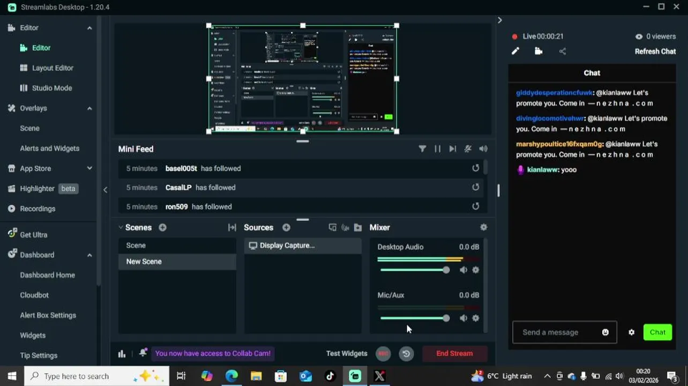Screen dimensions: 688x386
Task: Expand the App Store sidebar section
Action: coord(89,168)
